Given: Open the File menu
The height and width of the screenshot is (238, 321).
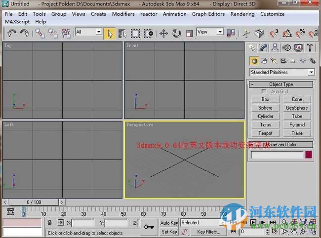Looking at the screenshot, I should [8, 14].
